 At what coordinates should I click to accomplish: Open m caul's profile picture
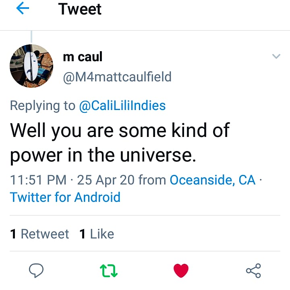coord(31,66)
